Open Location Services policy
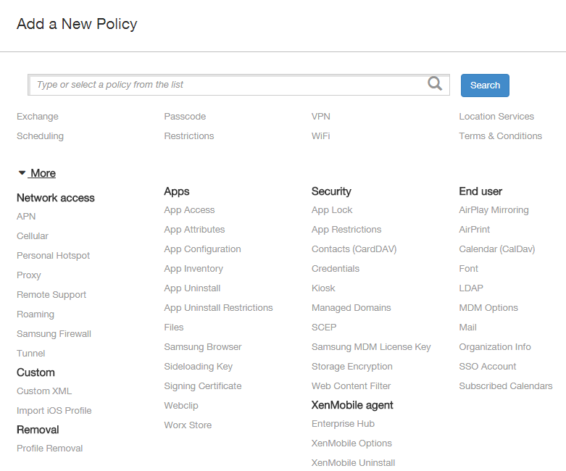Viewport: 566px width, 471px height. 496,117
